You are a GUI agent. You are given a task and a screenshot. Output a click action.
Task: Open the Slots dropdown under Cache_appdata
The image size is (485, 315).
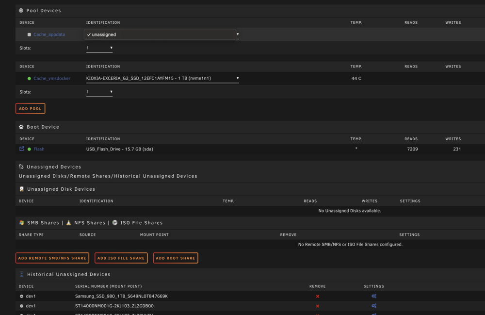99,48
